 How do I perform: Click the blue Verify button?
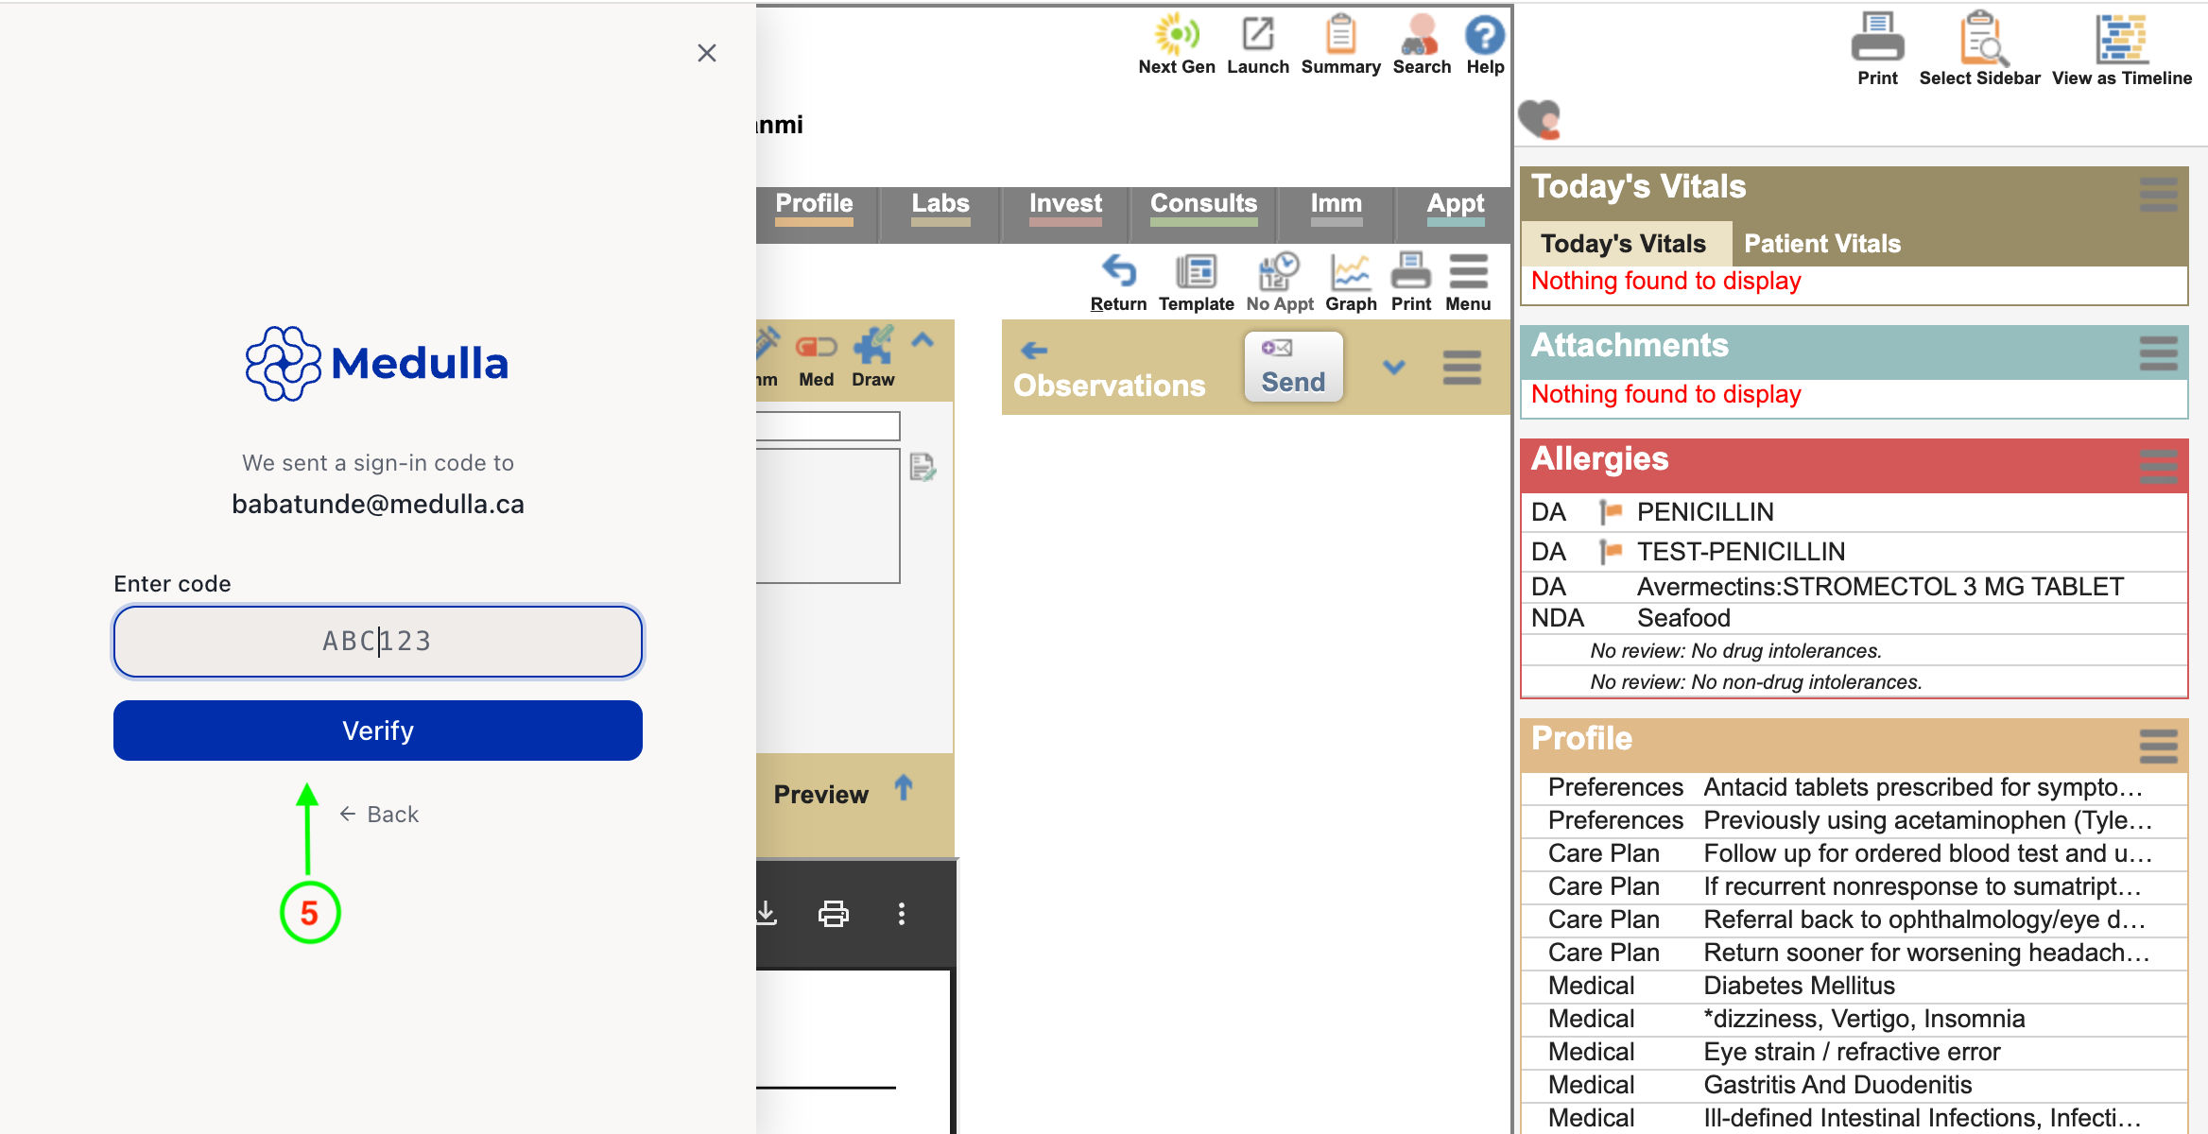378,730
